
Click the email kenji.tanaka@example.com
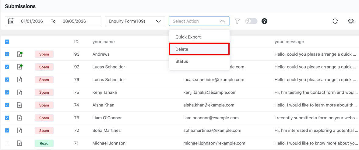click(x=210, y=92)
